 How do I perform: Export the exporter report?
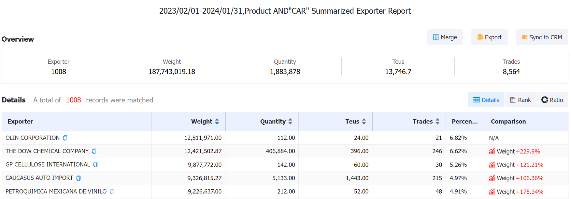[x=489, y=37]
